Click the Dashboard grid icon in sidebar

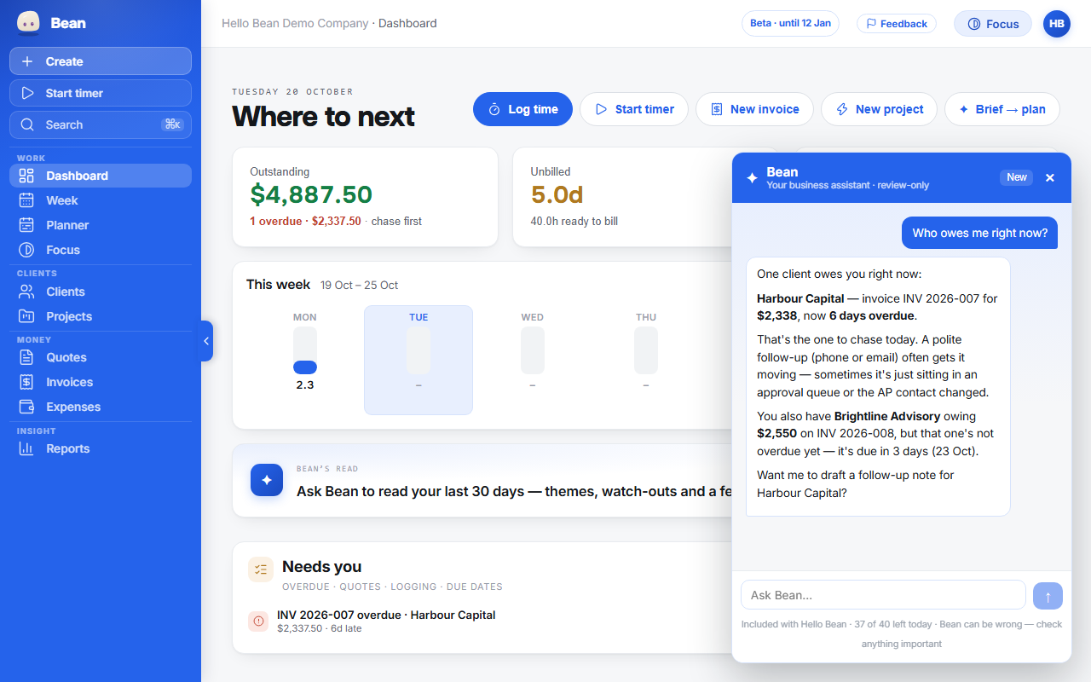coord(26,176)
